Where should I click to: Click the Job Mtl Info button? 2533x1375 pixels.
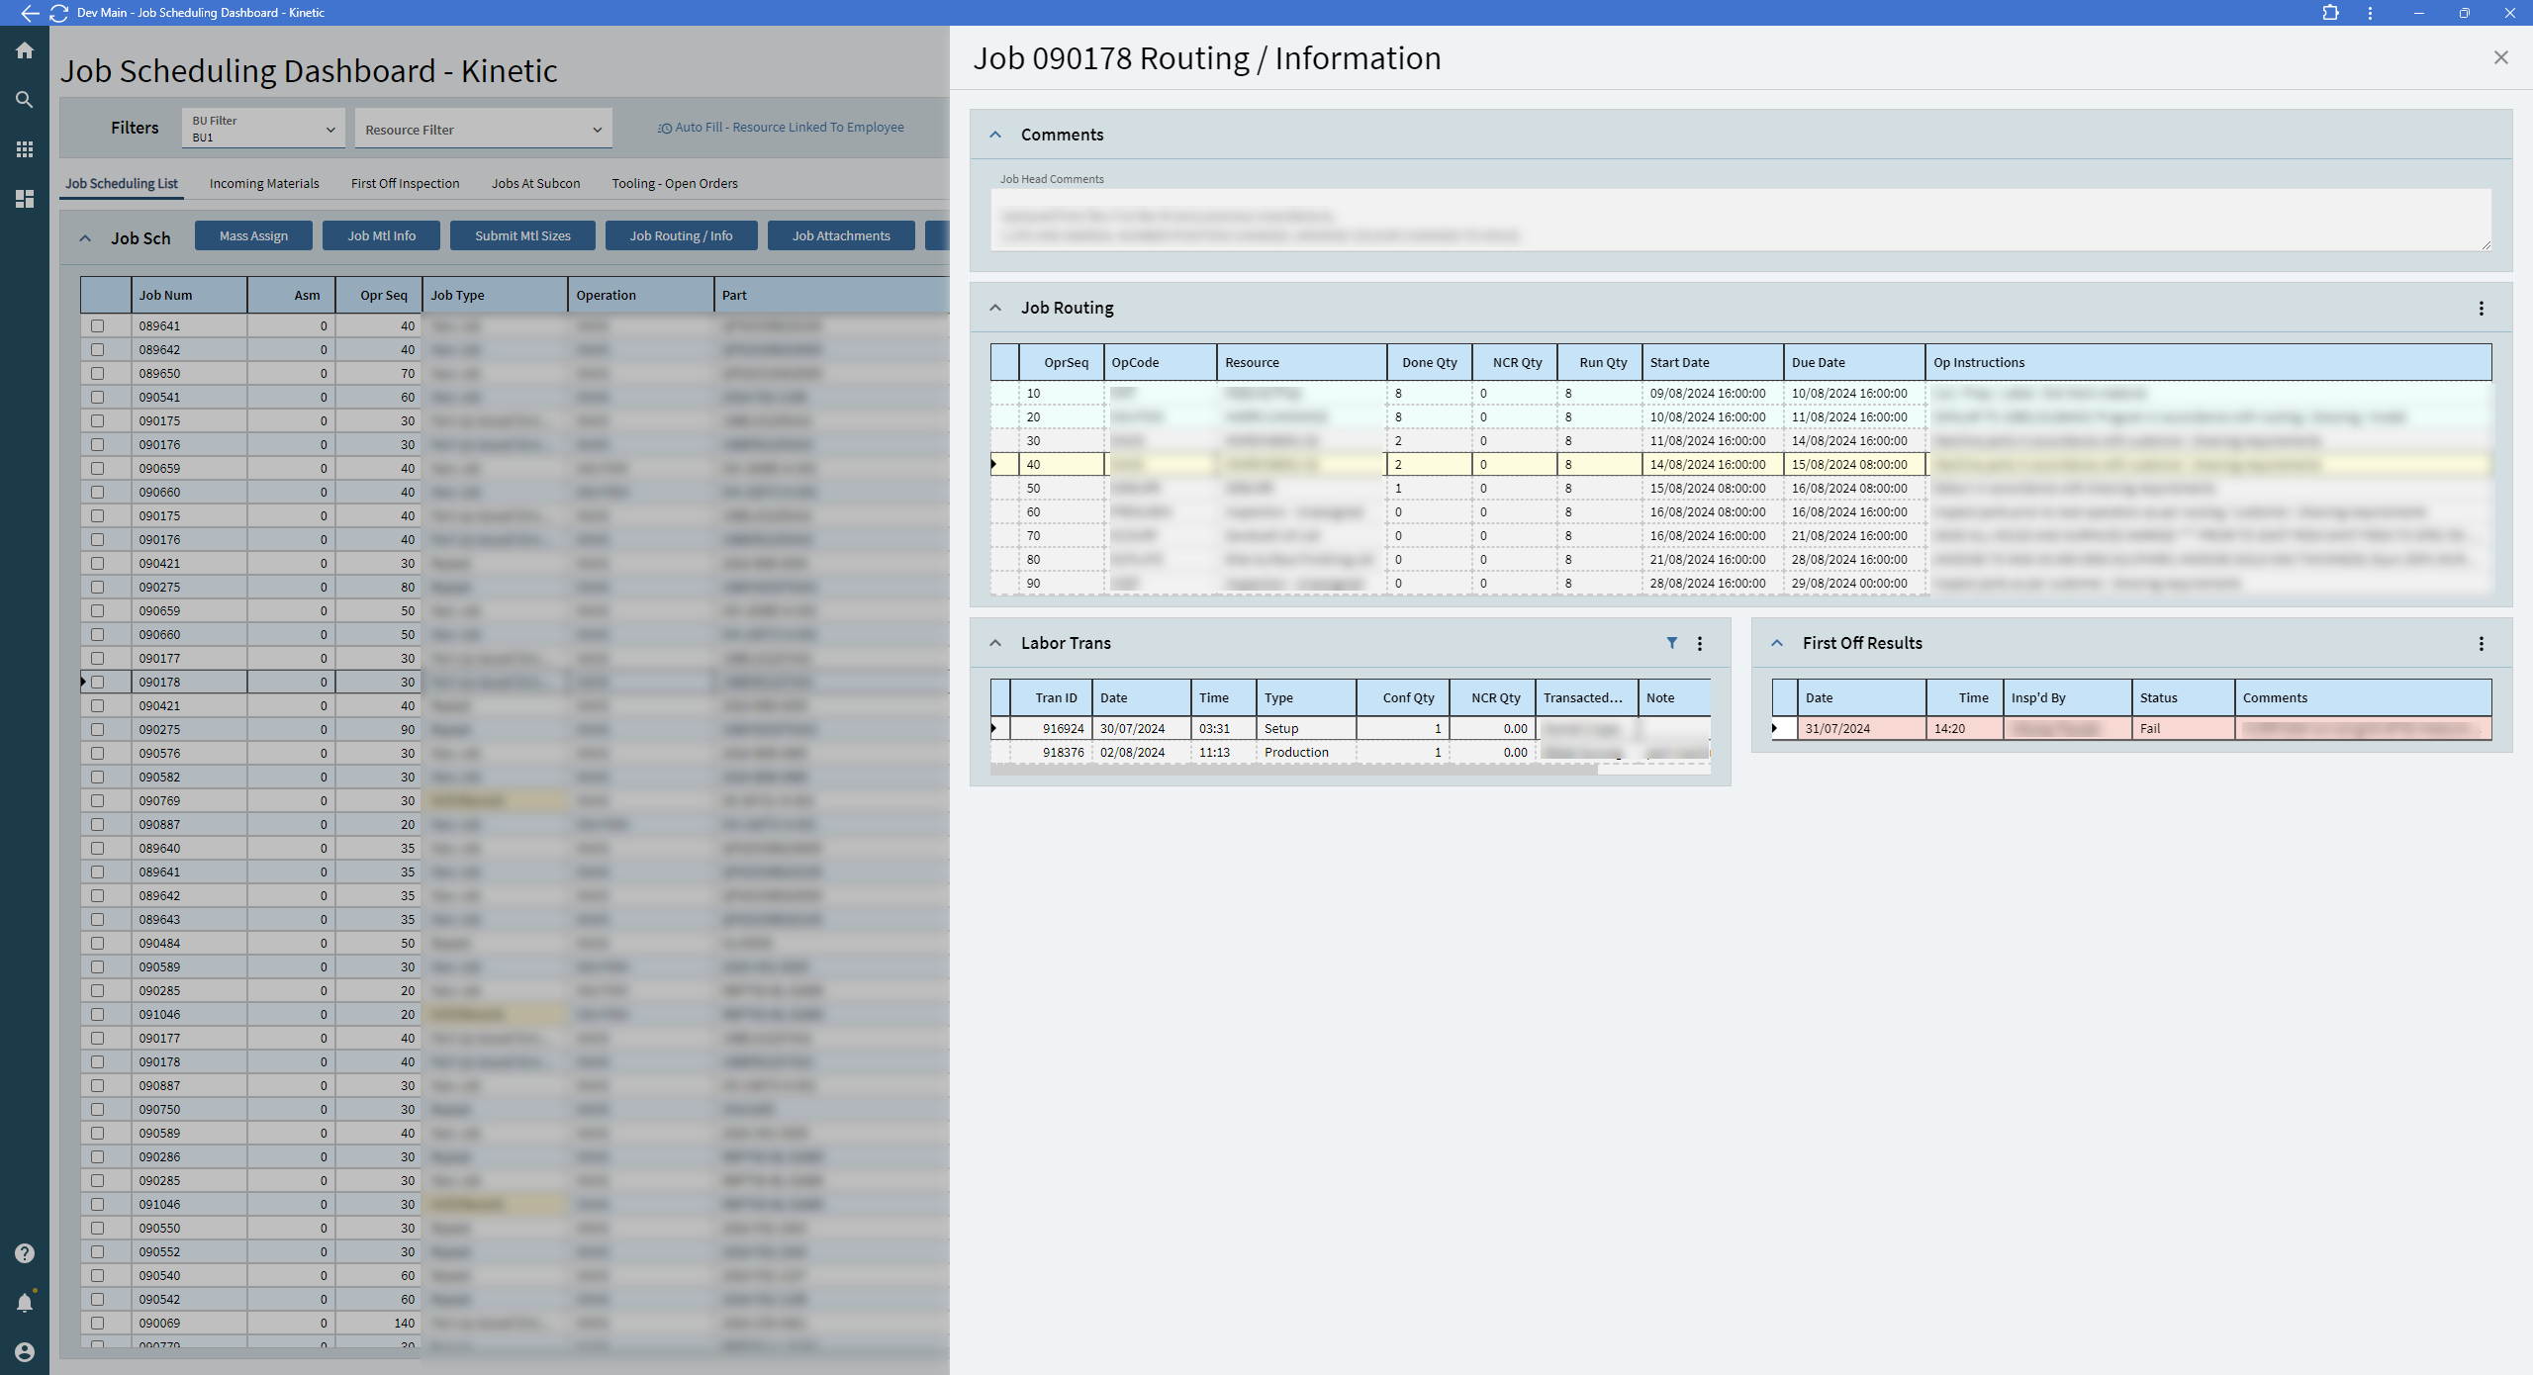382,235
